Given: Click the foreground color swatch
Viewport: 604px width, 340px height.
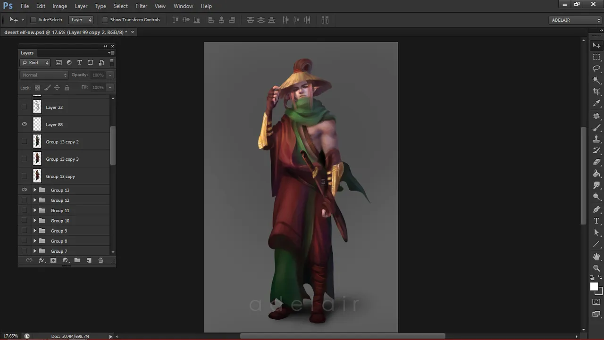Looking at the screenshot, I should (x=594, y=287).
